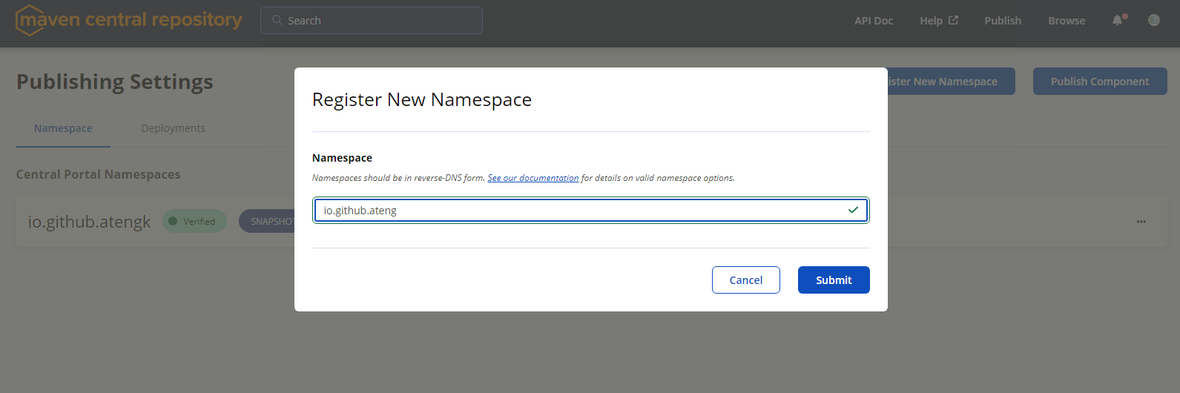This screenshot has height=393, width=1180.
Task: Focus the Namespace text input
Action: 579,211
